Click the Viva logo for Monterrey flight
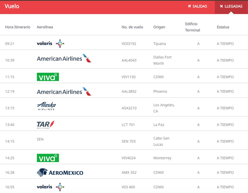Screen dimensions: 248x193 tap(48, 158)
